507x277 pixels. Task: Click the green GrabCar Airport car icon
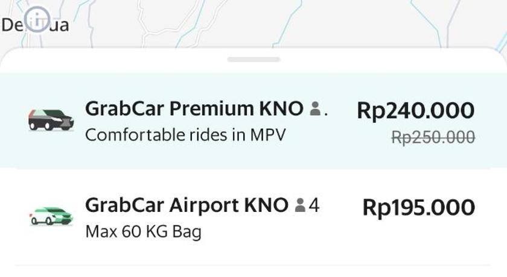pos(51,216)
